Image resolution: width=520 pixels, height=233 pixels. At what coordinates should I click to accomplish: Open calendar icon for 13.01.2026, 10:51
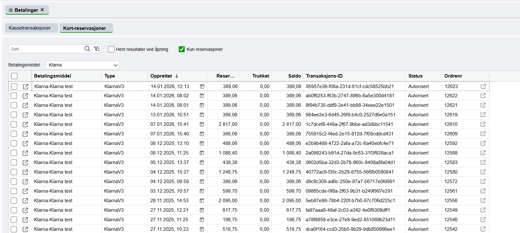pyautogui.click(x=202, y=115)
